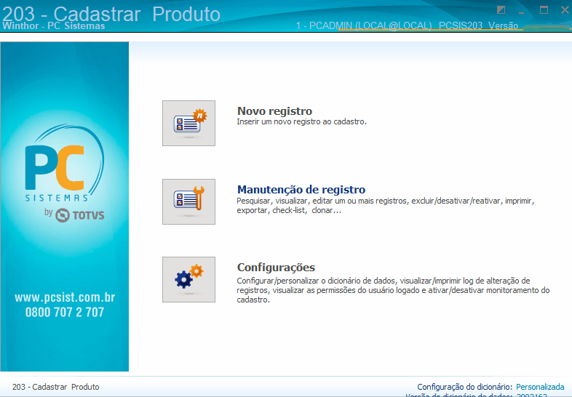Click the status bar '203 - Cadastrar Produto' text
Screen dimensions: 572x397
[56, 387]
